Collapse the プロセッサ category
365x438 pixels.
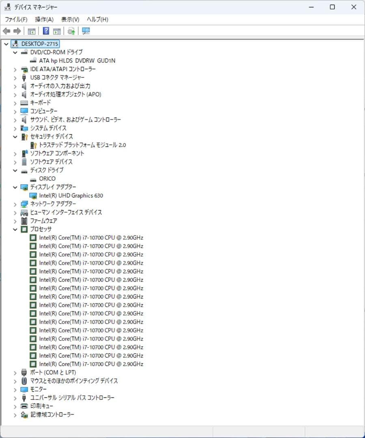click(15, 229)
